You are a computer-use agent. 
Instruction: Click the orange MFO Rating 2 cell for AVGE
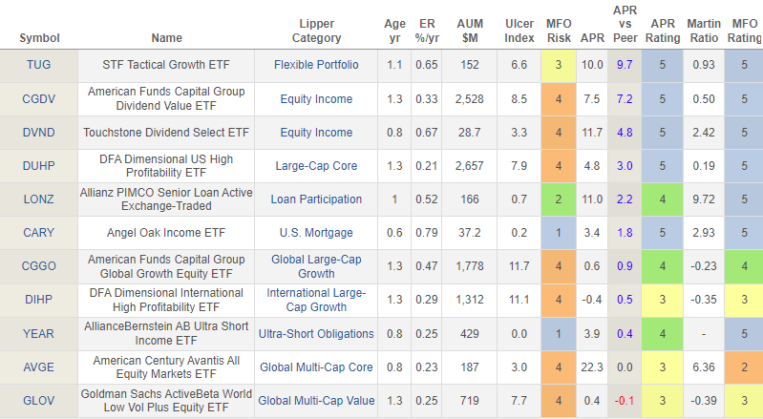tap(743, 367)
